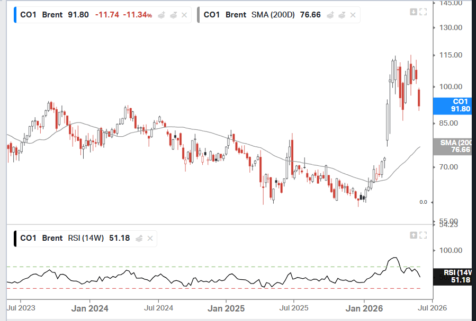Click the black color bar of RSI legend
Viewport: 476px width, 321px height.
[x=15, y=238]
